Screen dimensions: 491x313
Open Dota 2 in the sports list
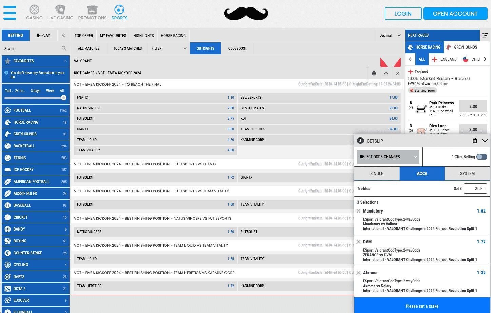click(x=36, y=289)
